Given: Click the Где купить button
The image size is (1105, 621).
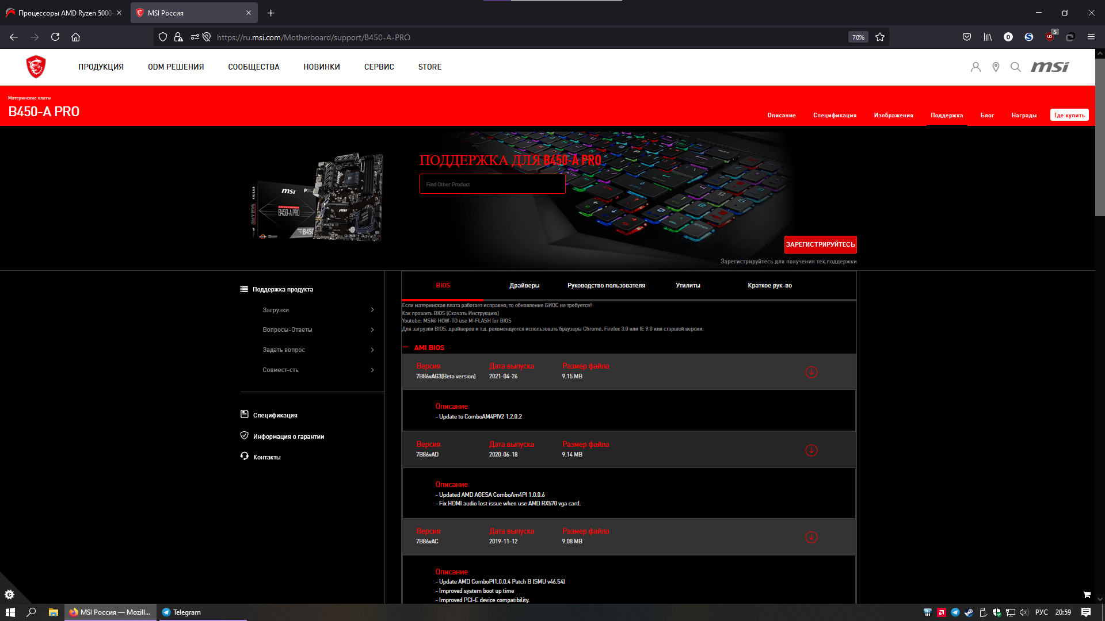Looking at the screenshot, I should click(1069, 115).
